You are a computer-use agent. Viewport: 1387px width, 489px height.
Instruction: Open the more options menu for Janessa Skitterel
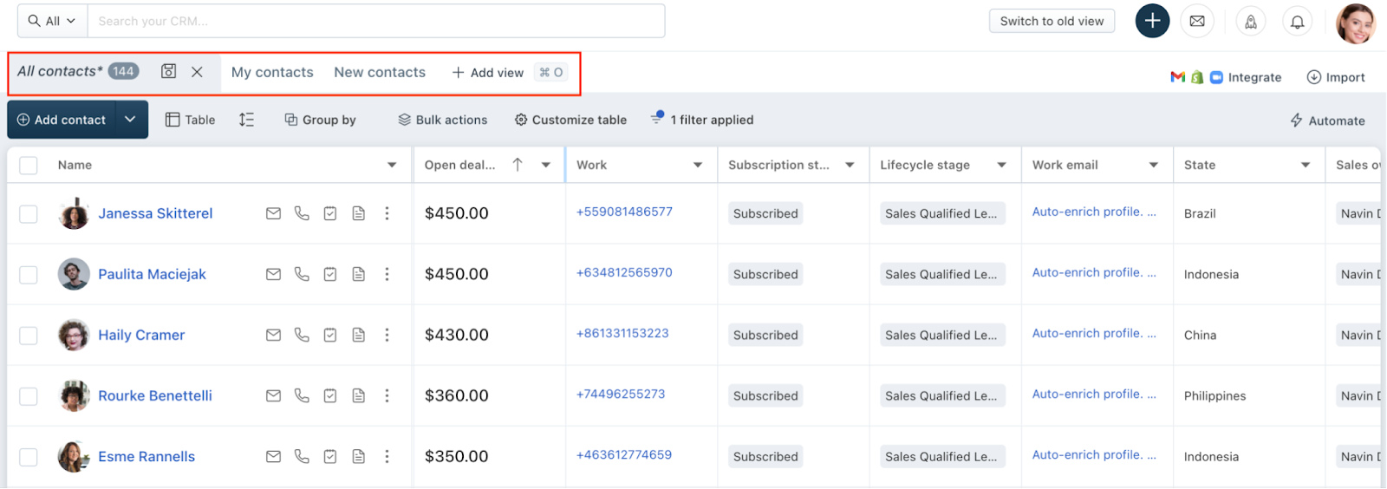(x=387, y=213)
